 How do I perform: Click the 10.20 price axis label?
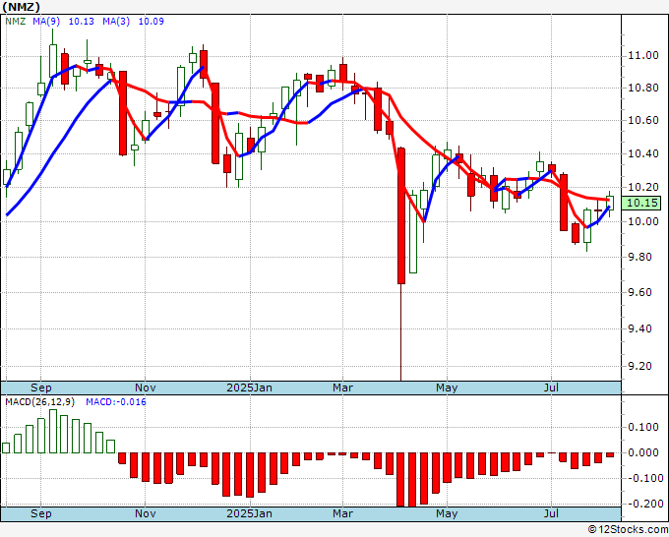643,187
